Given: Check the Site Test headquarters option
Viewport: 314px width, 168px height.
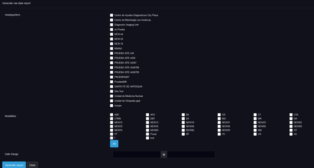Looking at the screenshot, I should pos(111,91).
